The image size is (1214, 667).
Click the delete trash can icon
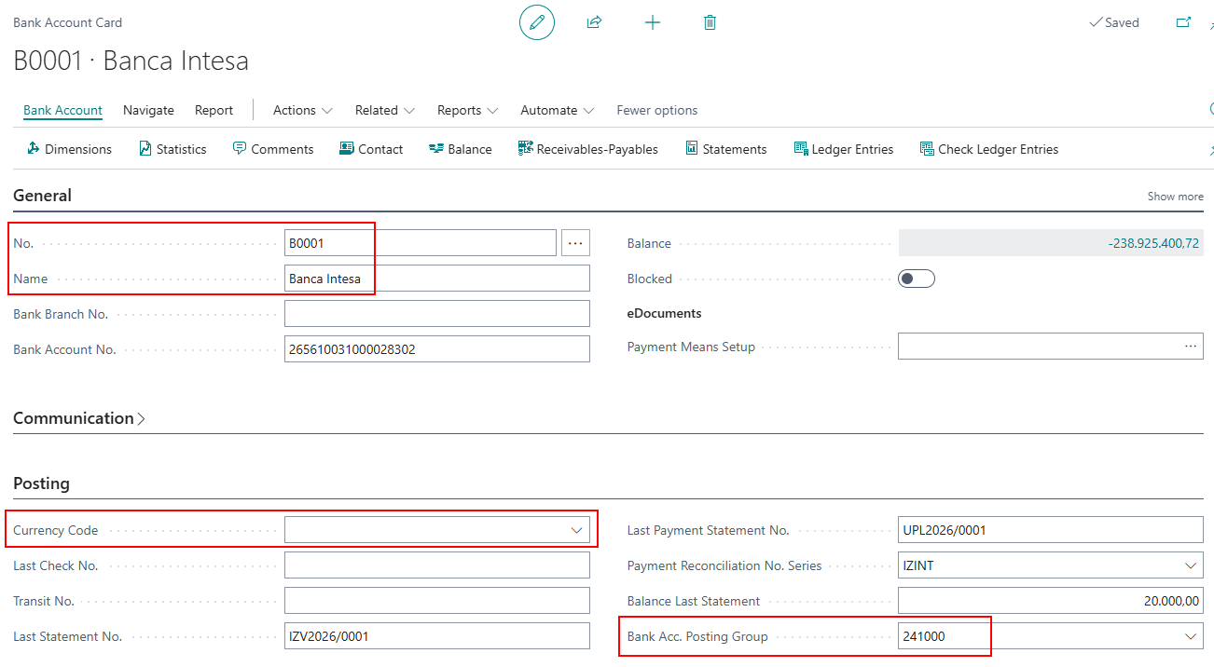710,22
